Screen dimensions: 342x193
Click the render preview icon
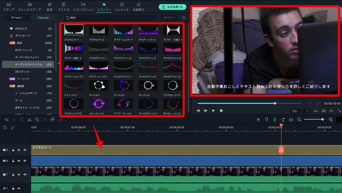click(259, 120)
